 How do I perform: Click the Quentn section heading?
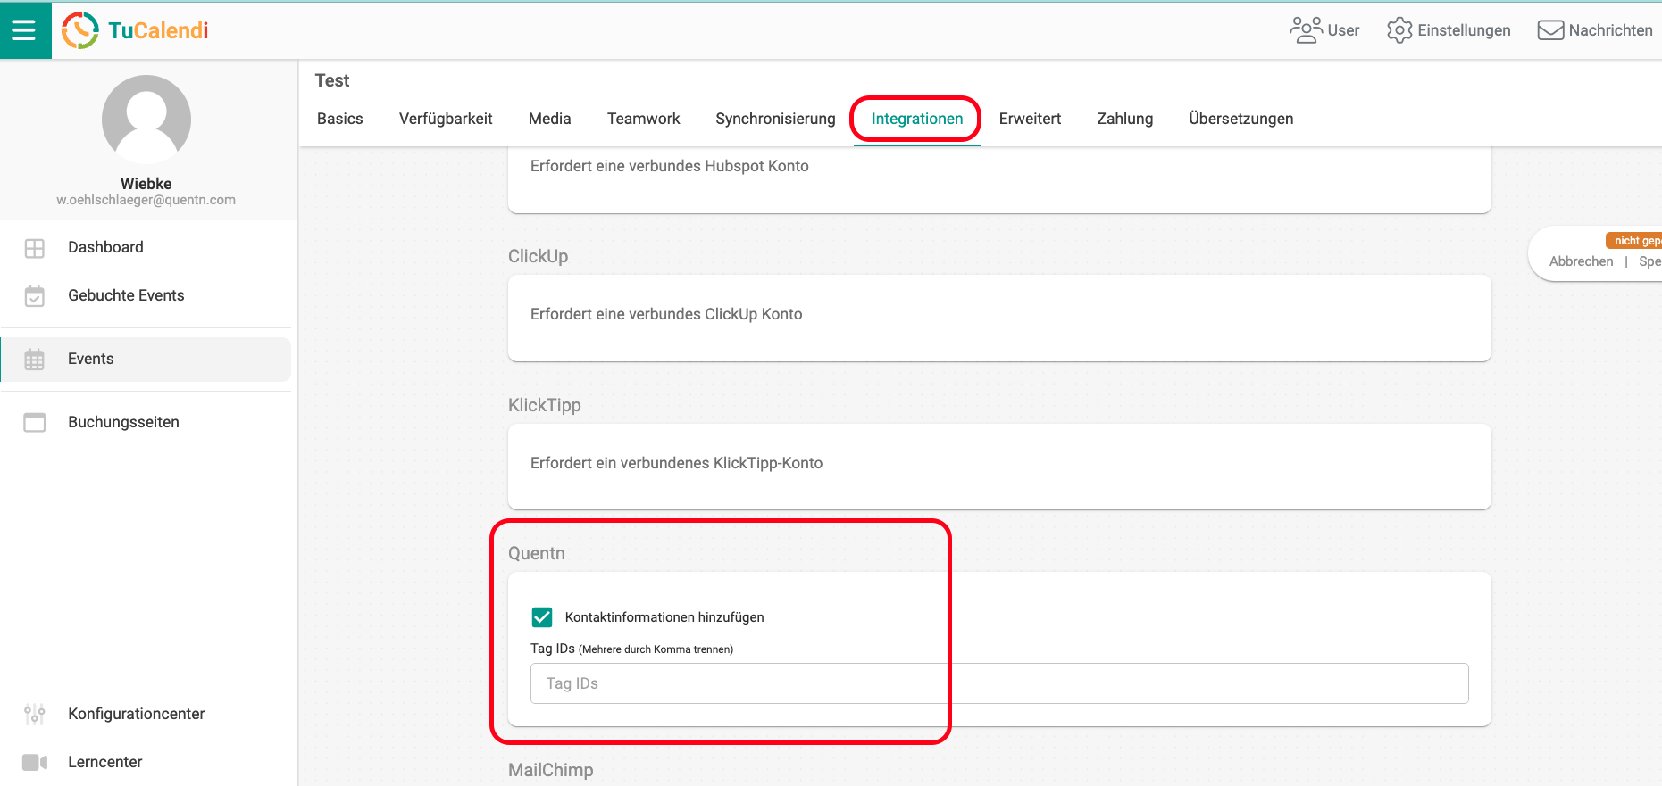tap(537, 553)
